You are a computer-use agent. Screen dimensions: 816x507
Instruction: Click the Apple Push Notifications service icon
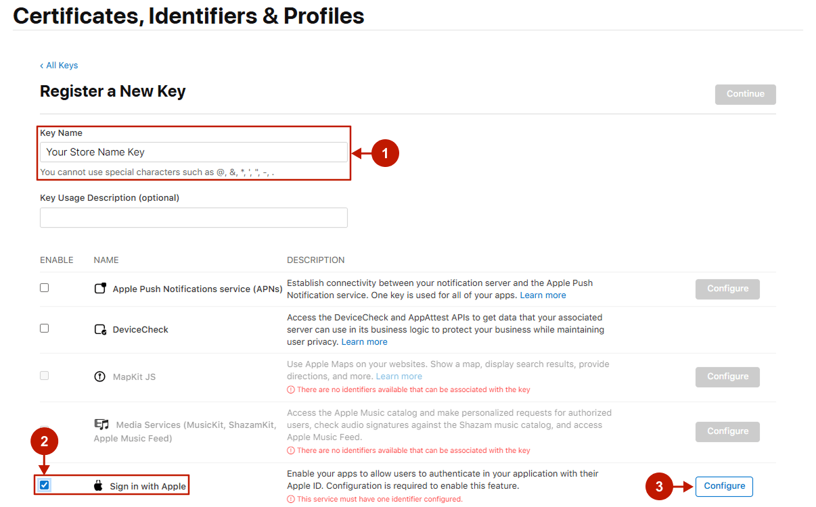click(100, 289)
